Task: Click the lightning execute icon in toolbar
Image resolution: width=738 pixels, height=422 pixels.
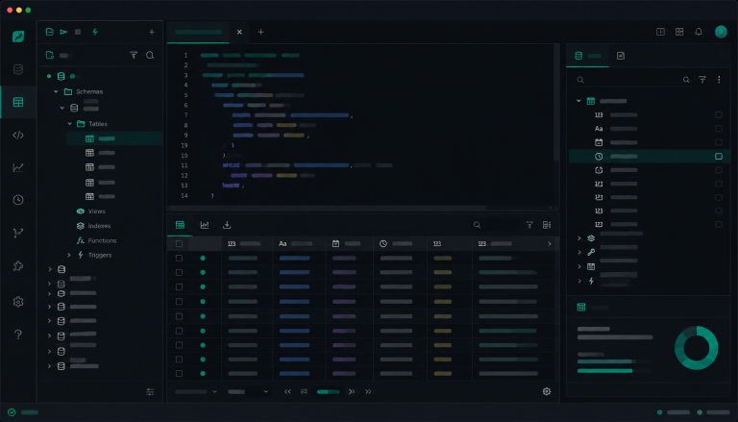Action: click(95, 32)
